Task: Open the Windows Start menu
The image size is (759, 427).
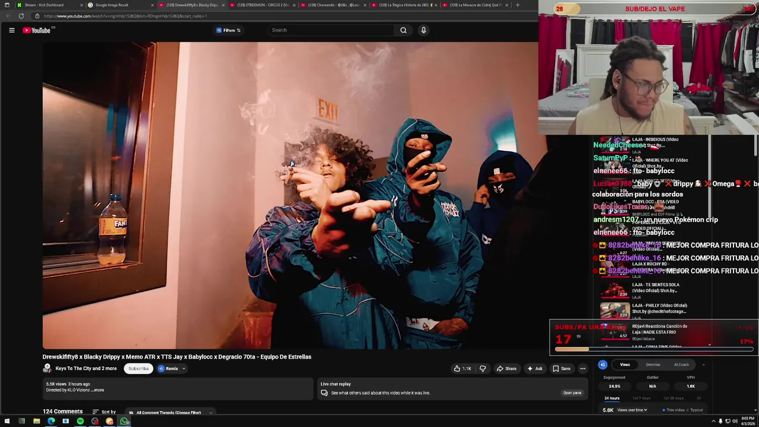Action: (x=7, y=421)
